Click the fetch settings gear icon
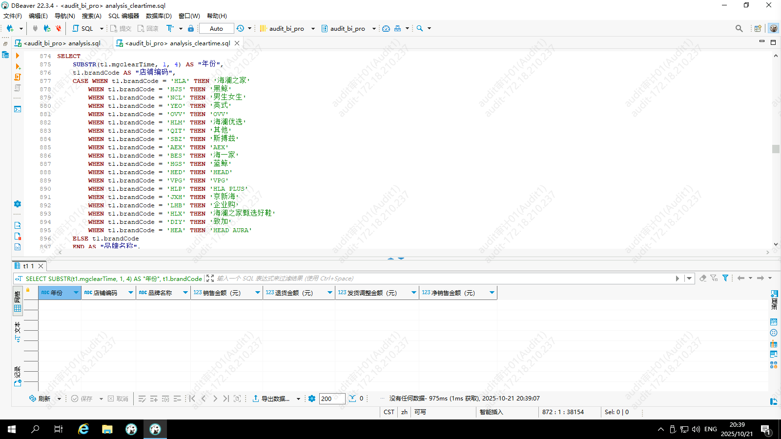The height and width of the screenshot is (439, 781). pyautogui.click(x=312, y=399)
